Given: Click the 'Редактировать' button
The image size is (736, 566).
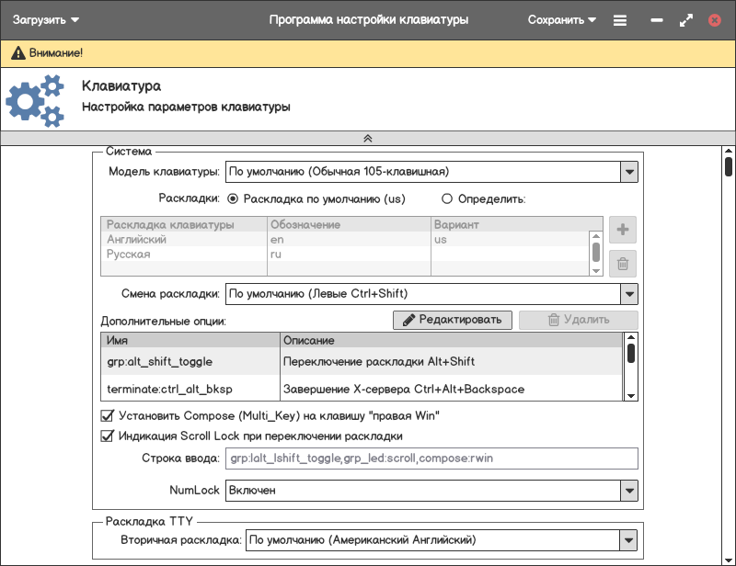Looking at the screenshot, I should click(453, 320).
